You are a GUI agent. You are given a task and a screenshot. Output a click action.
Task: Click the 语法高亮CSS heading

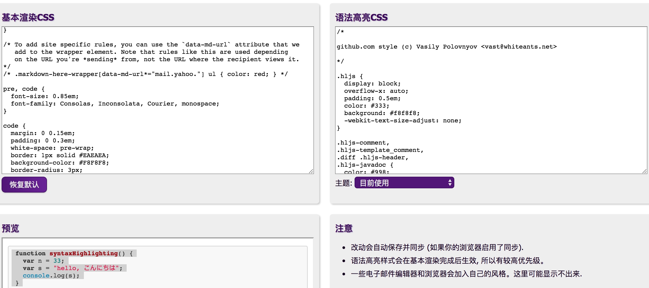(x=361, y=17)
